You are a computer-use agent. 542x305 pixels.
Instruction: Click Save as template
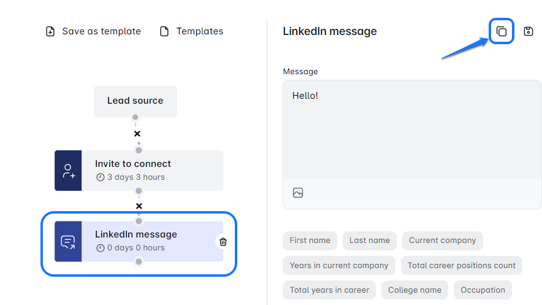point(93,31)
